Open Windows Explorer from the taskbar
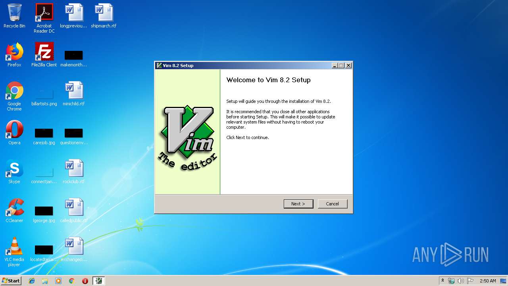The image size is (508, 286). [45, 281]
